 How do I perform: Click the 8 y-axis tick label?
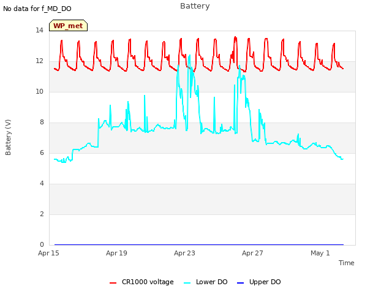(x=42, y=123)
